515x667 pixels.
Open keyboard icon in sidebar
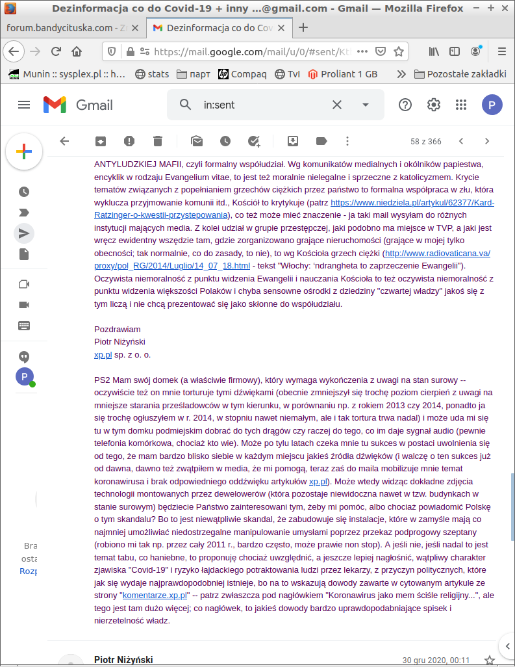coord(24,326)
